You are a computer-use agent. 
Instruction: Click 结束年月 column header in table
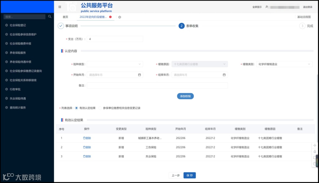click(x=210, y=129)
